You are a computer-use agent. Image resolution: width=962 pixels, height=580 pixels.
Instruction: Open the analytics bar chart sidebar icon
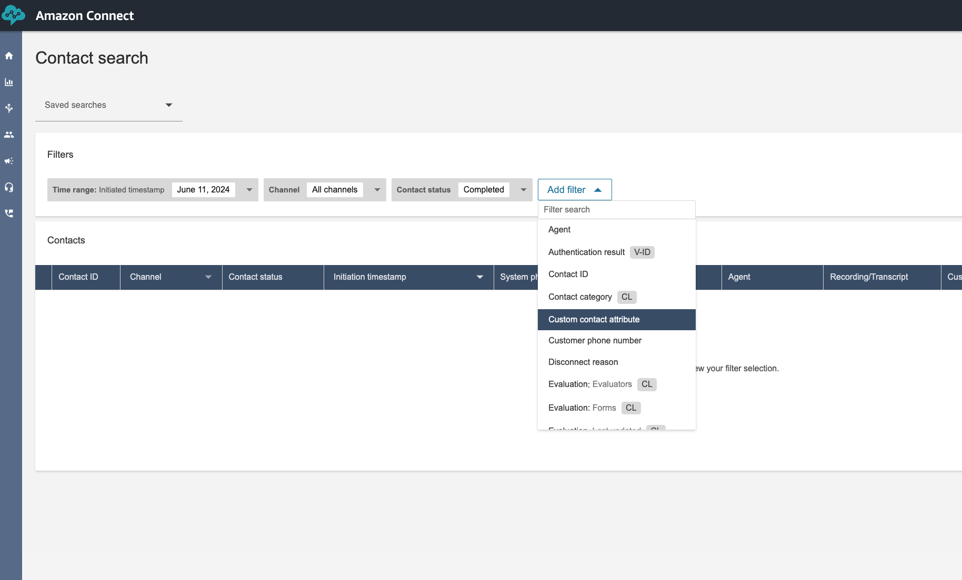click(x=9, y=82)
